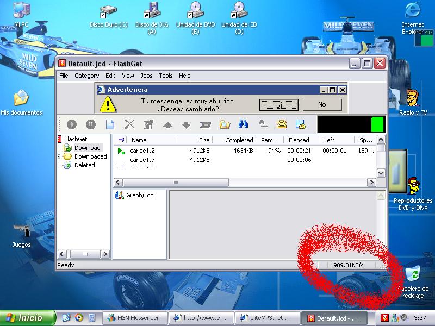This screenshot has width=435, height=326.
Task: Click the telephone dial-up icon
Action: pyautogui.click(x=281, y=124)
